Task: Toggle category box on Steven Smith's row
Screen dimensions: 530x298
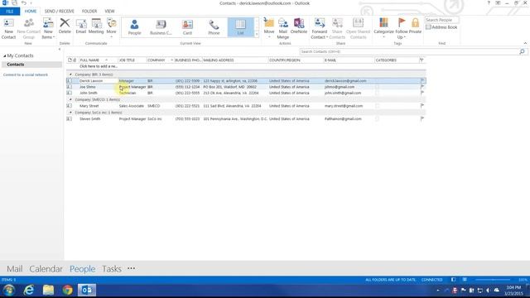Action: coord(378,118)
